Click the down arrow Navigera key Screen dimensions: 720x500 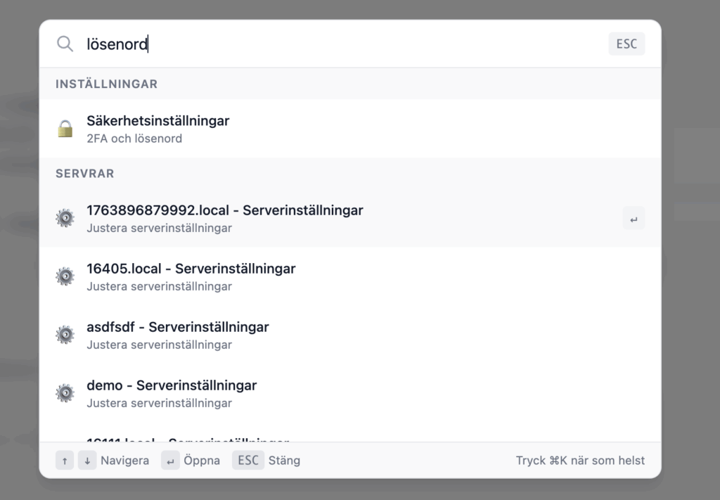[87, 461]
